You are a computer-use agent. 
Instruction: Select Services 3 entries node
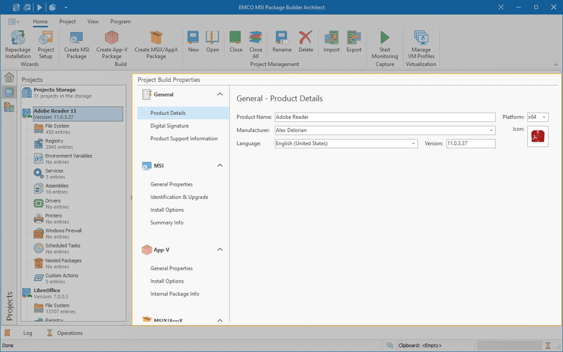(49, 174)
